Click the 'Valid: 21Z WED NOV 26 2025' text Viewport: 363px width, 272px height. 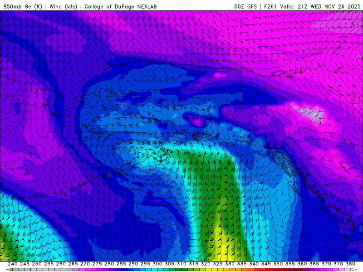tap(320, 6)
